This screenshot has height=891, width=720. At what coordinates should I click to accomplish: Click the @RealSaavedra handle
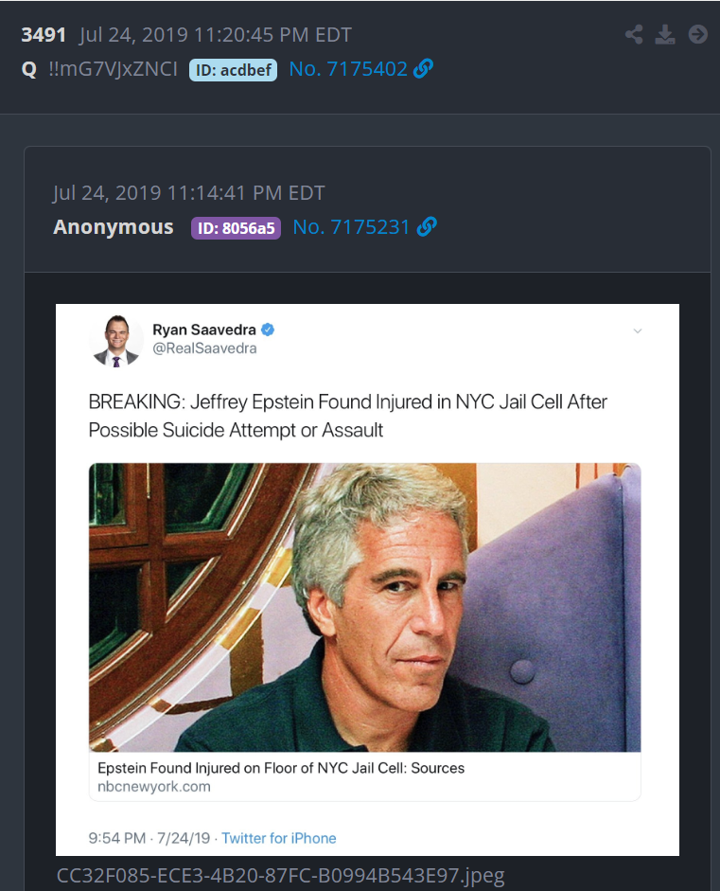click(x=204, y=348)
